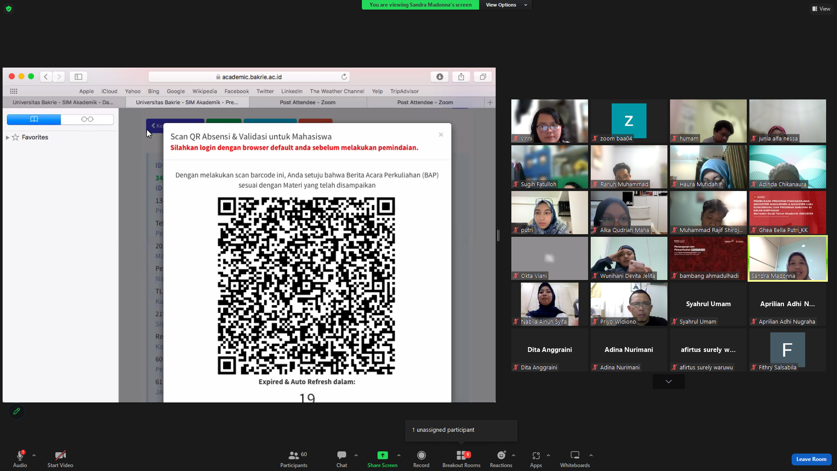Select the QR code image
Screen dimensions: 837x471
306,286
